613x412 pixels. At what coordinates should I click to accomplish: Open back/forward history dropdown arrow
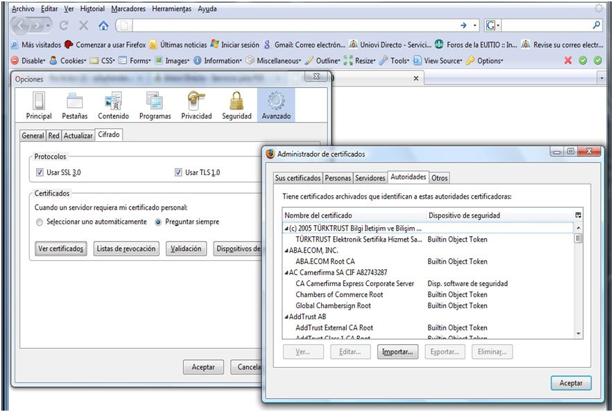coord(48,26)
